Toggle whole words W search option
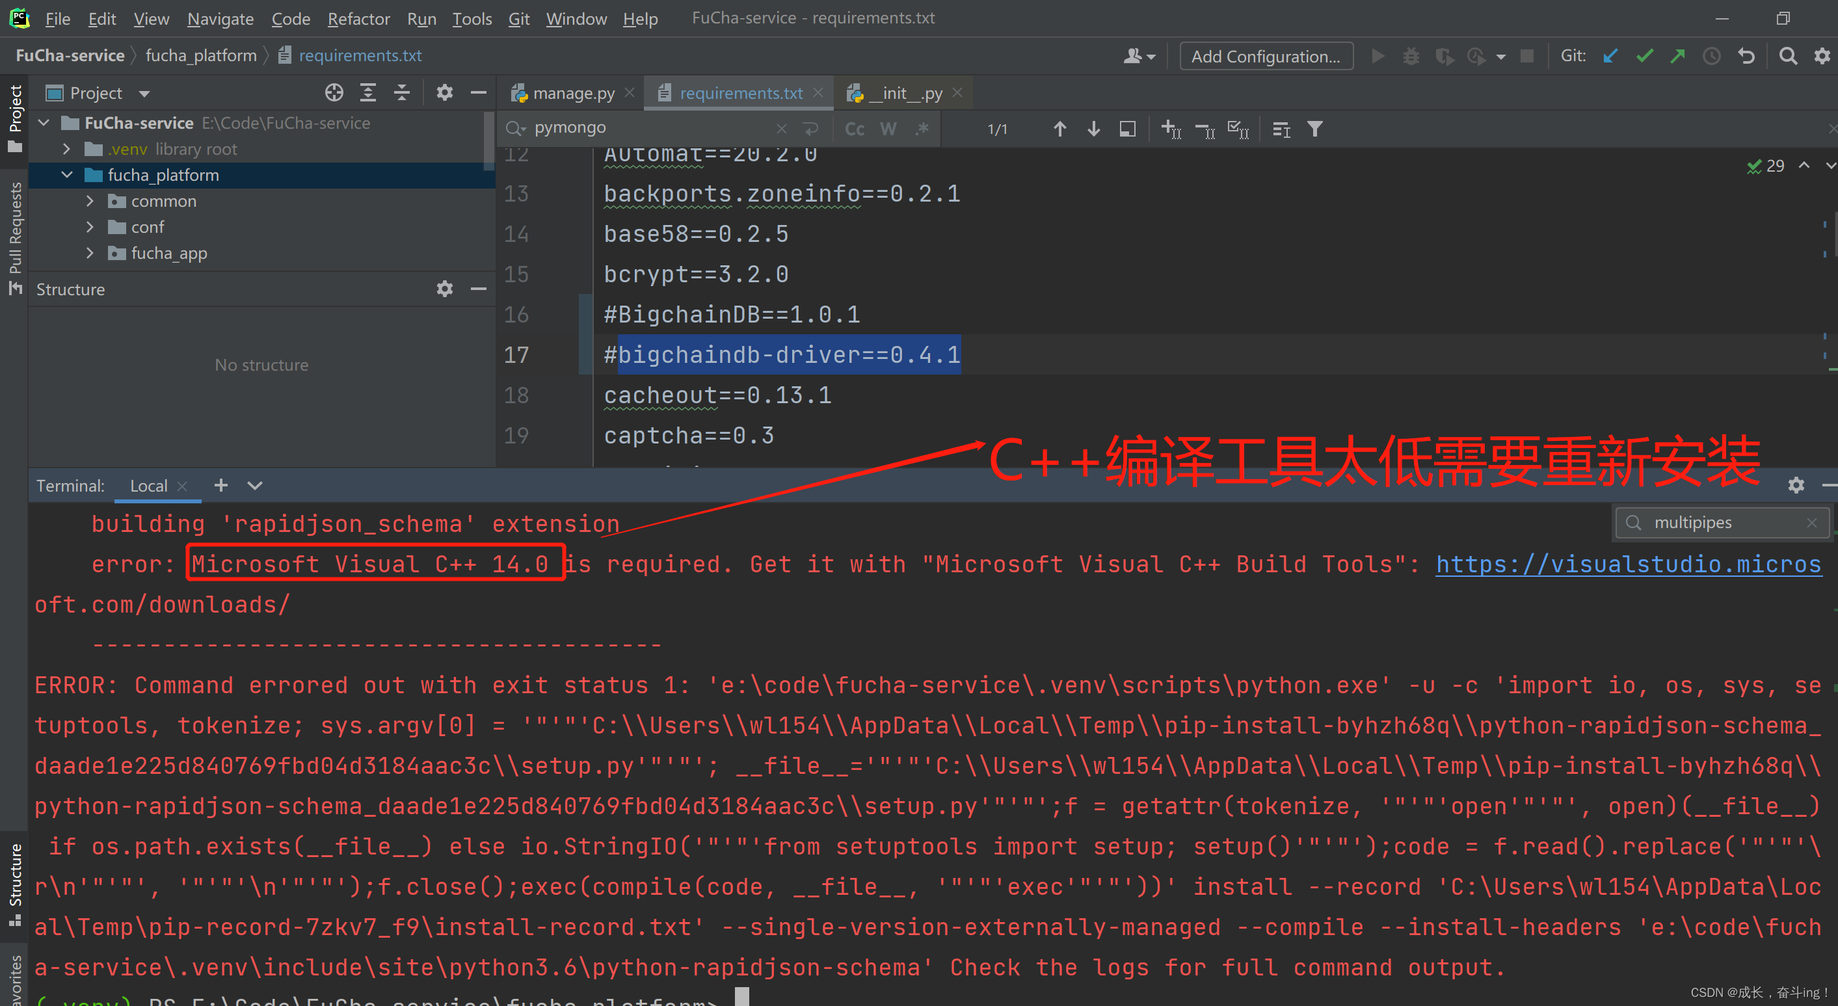The image size is (1838, 1006). tap(888, 129)
